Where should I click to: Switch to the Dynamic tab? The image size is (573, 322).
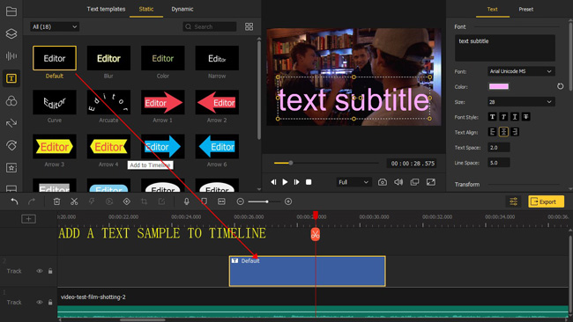pos(182,9)
